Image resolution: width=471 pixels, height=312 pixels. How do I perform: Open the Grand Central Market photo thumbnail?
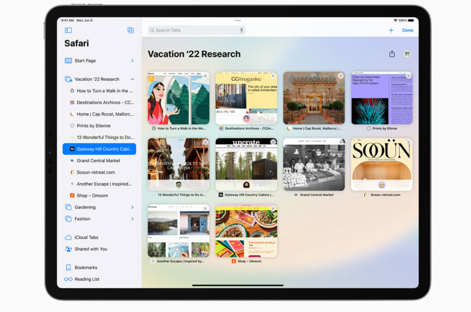(x=314, y=164)
